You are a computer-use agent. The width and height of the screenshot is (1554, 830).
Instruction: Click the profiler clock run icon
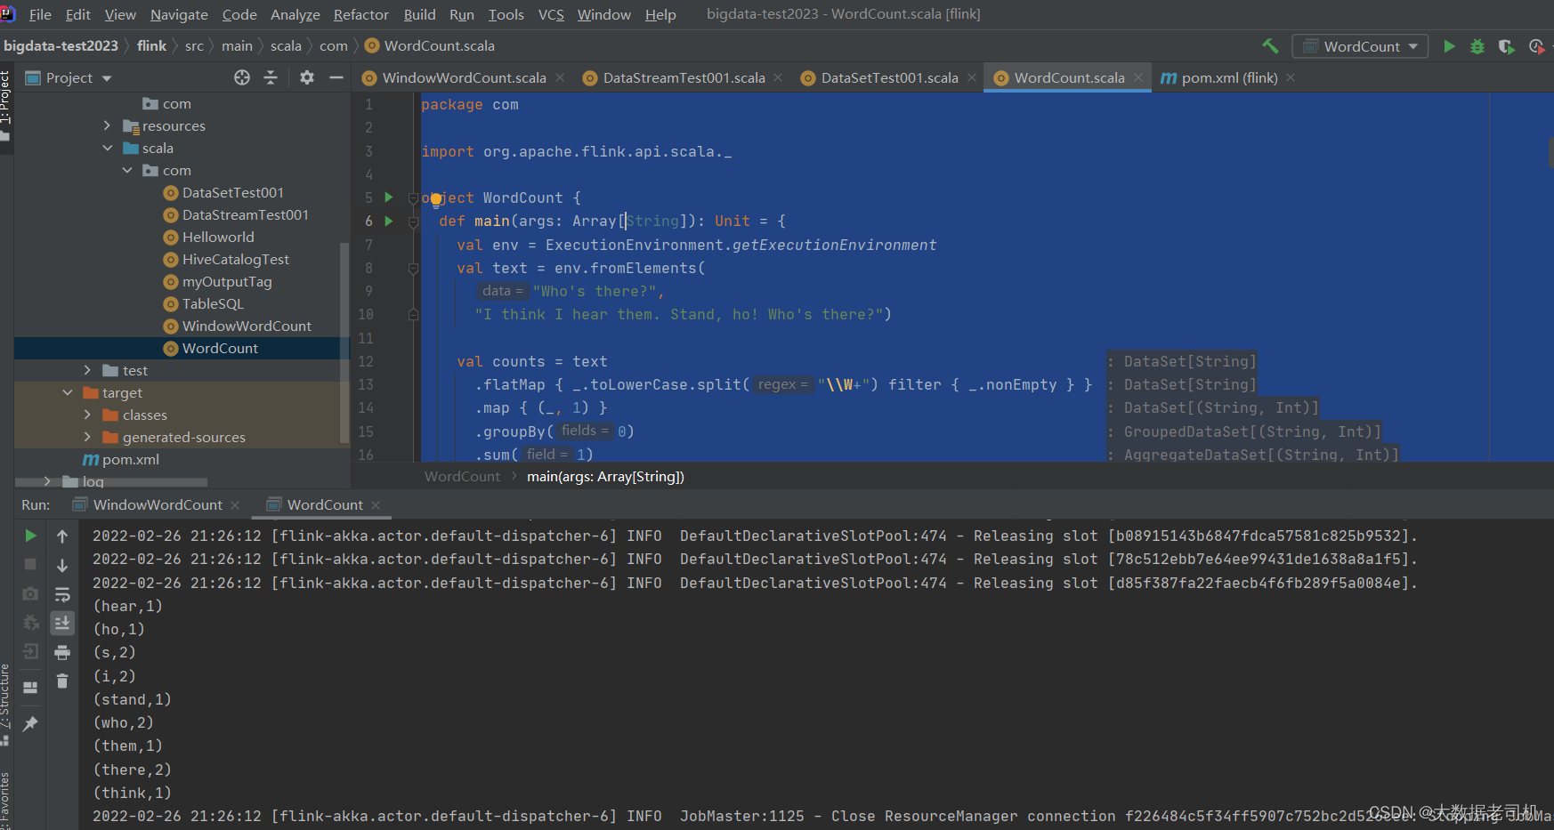click(x=1536, y=46)
